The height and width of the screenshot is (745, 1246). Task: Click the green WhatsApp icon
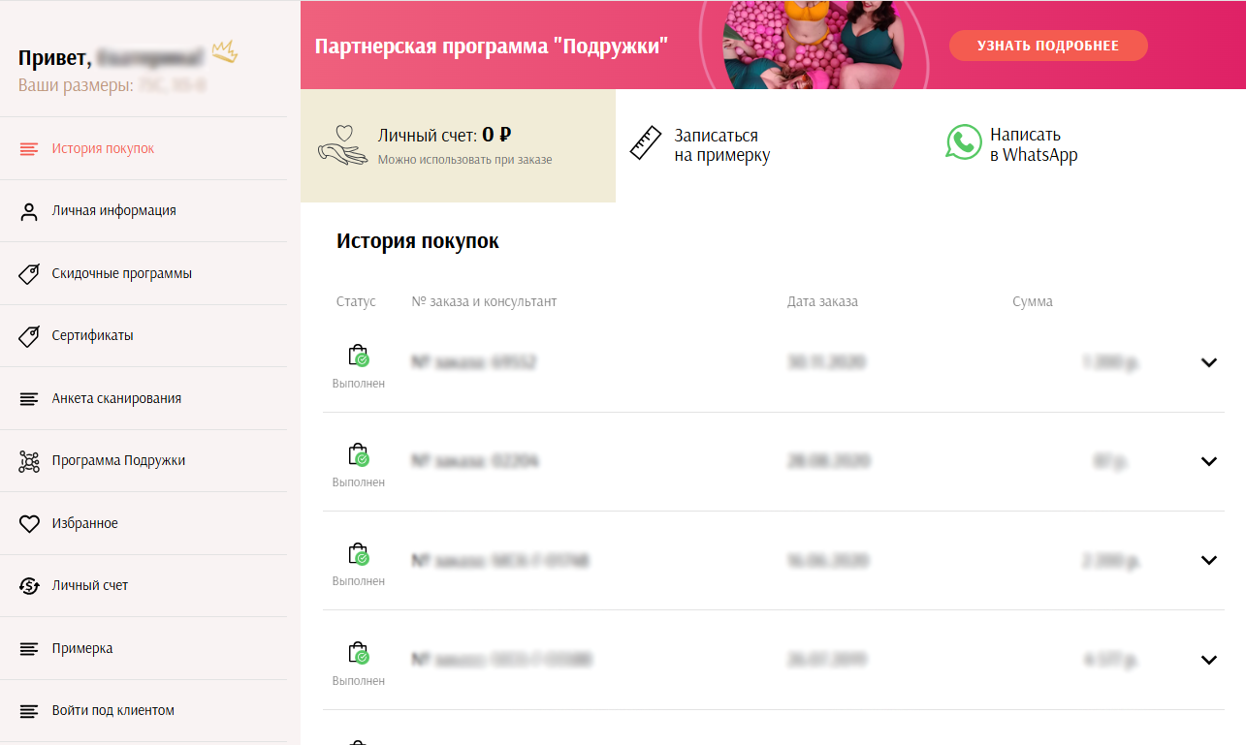963,142
